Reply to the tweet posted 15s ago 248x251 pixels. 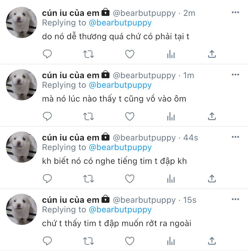pyautogui.click(x=47, y=241)
